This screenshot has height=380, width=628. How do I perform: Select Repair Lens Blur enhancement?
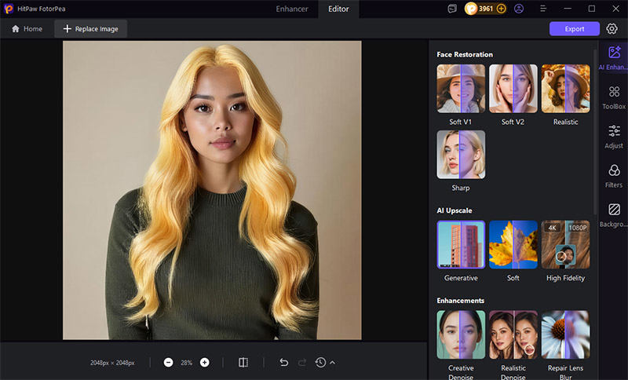pyautogui.click(x=565, y=334)
